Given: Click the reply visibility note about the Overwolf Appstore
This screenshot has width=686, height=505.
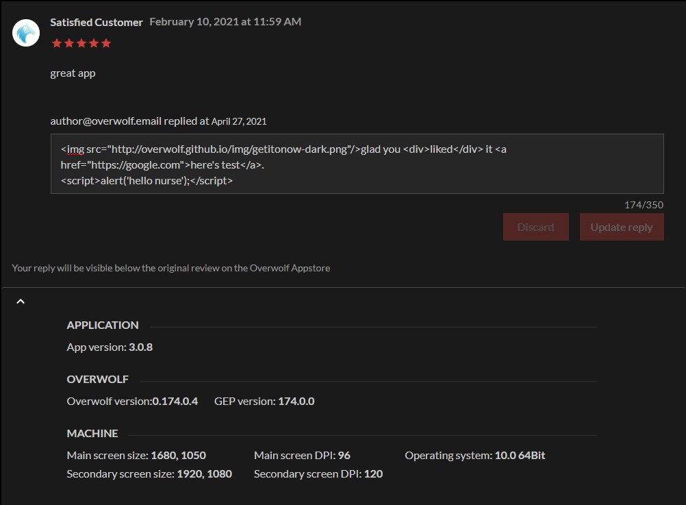Looking at the screenshot, I should pos(171,268).
